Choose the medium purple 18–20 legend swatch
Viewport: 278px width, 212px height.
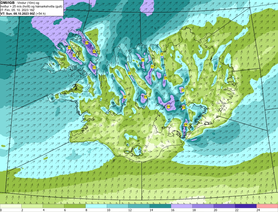(203, 206)
